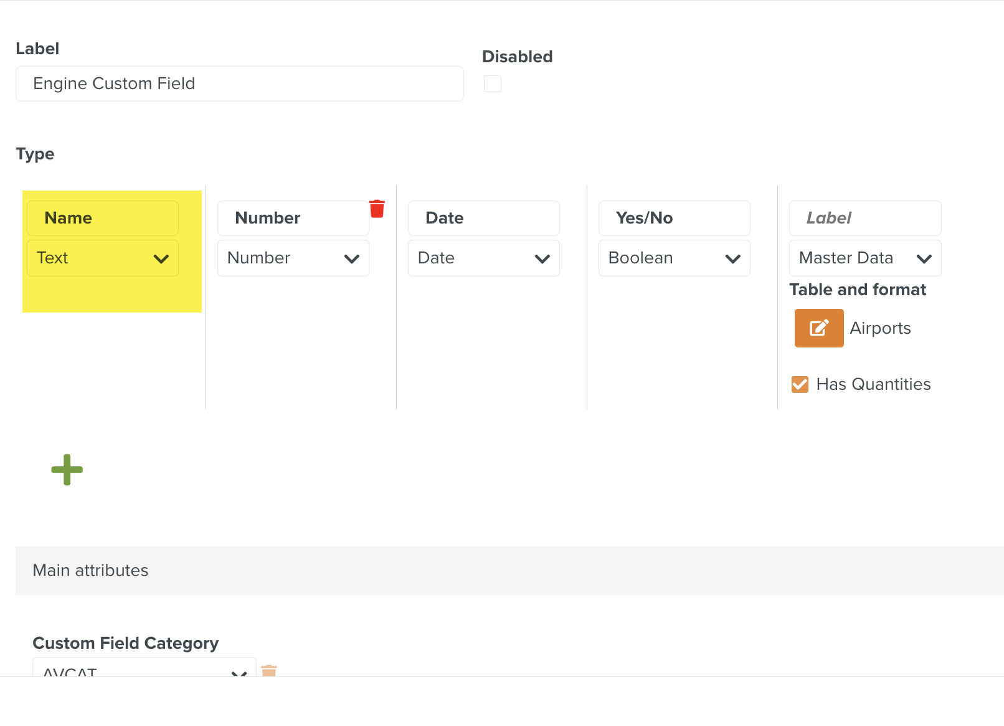1004x726 pixels.
Task: Expand the Master Data type dropdown
Action: pos(864,258)
